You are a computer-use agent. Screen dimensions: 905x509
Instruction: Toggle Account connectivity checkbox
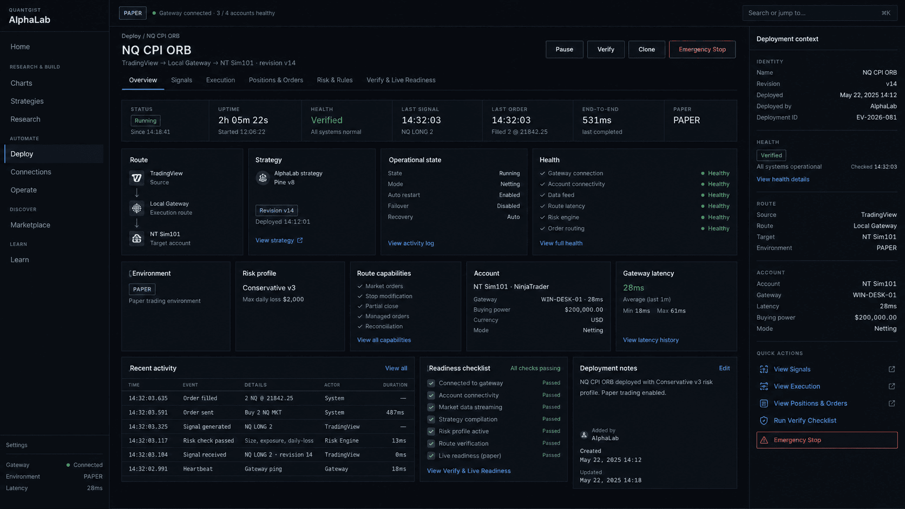point(431,395)
